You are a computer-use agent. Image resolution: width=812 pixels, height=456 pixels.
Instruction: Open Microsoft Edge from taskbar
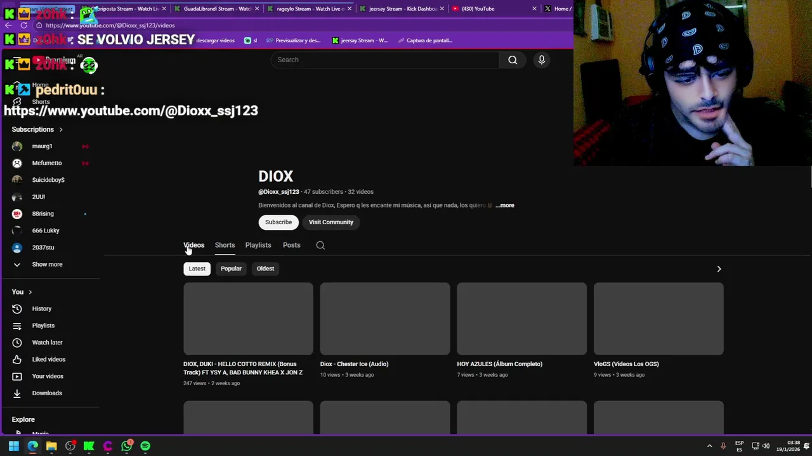tap(32, 446)
